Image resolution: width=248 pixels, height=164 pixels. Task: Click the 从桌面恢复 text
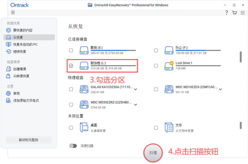coord(98,131)
